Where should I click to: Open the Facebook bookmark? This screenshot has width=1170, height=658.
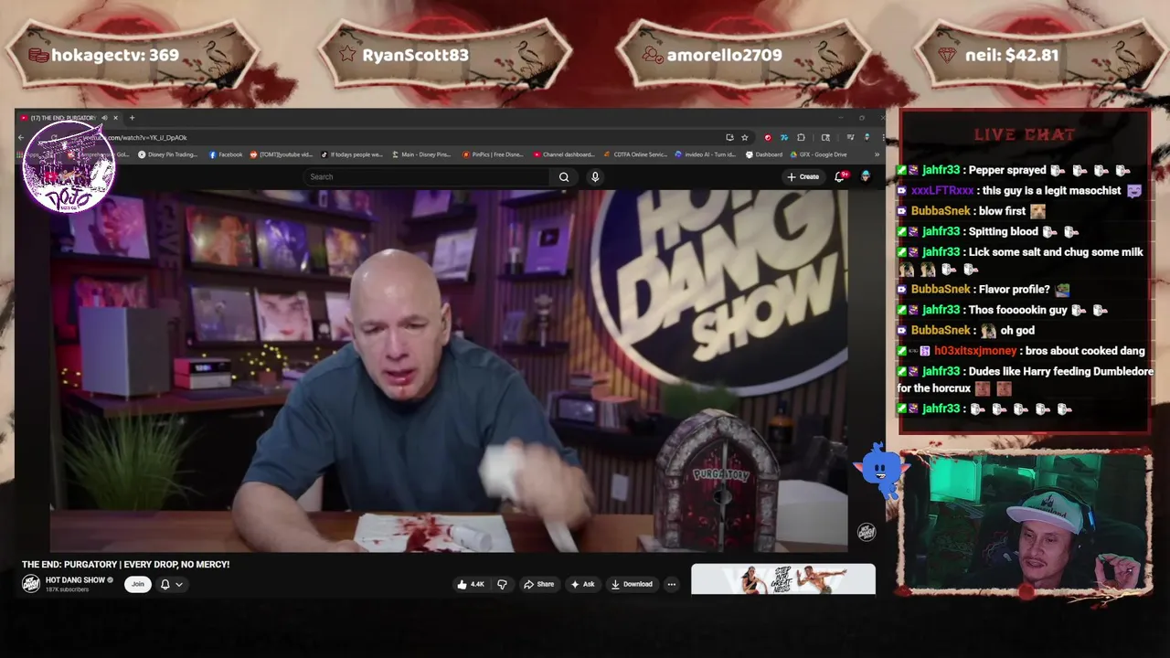226,154
